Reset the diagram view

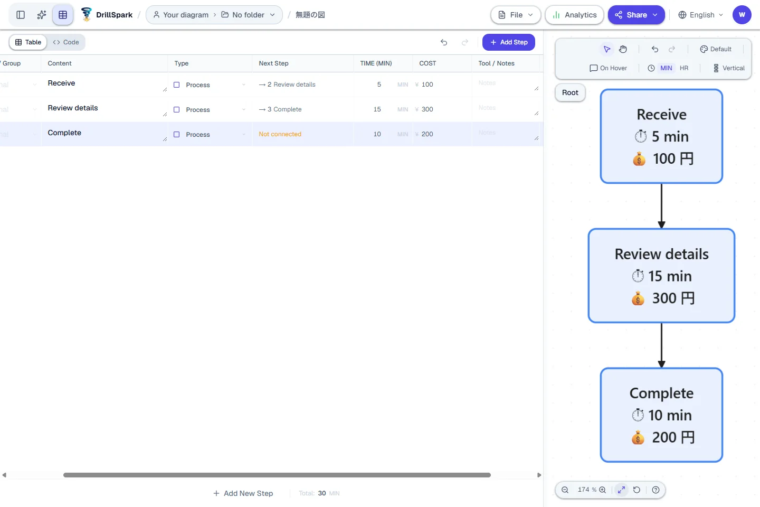[637, 490]
